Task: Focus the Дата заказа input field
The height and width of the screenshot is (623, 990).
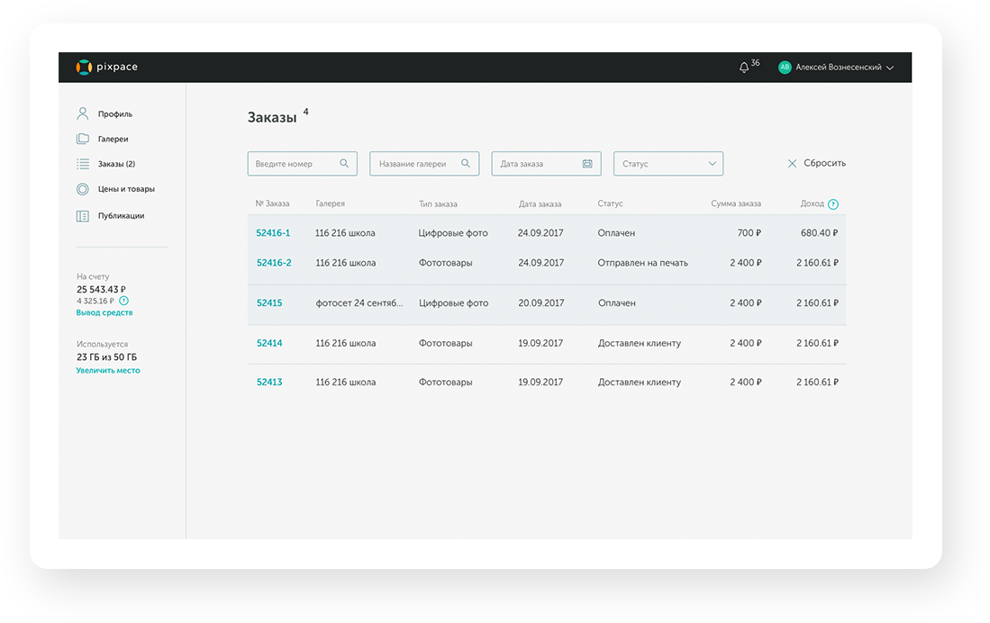Action: (546, 164)
